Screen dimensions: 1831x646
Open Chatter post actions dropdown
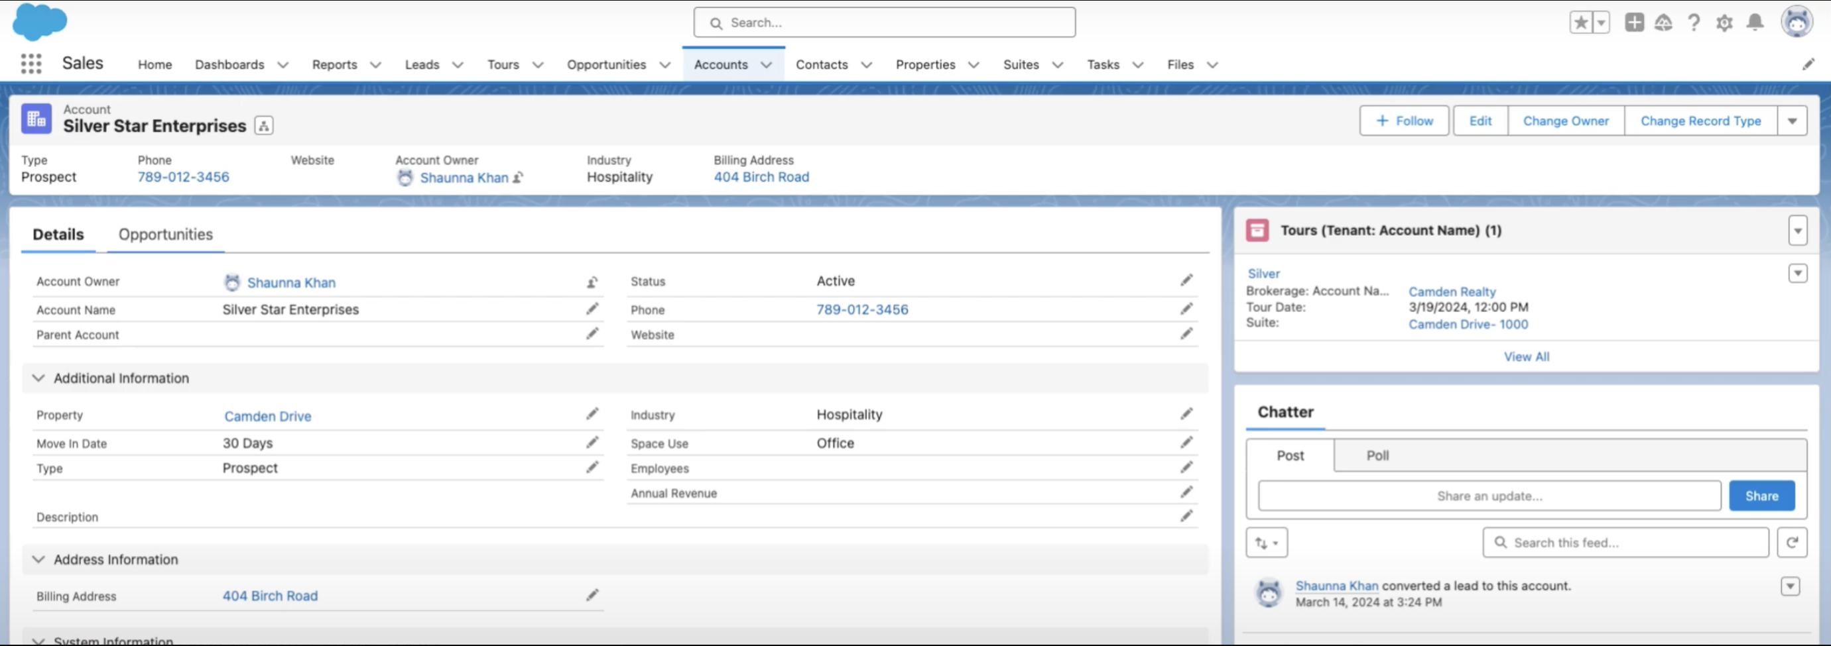pyautogui.click(x=1790, y=586)
